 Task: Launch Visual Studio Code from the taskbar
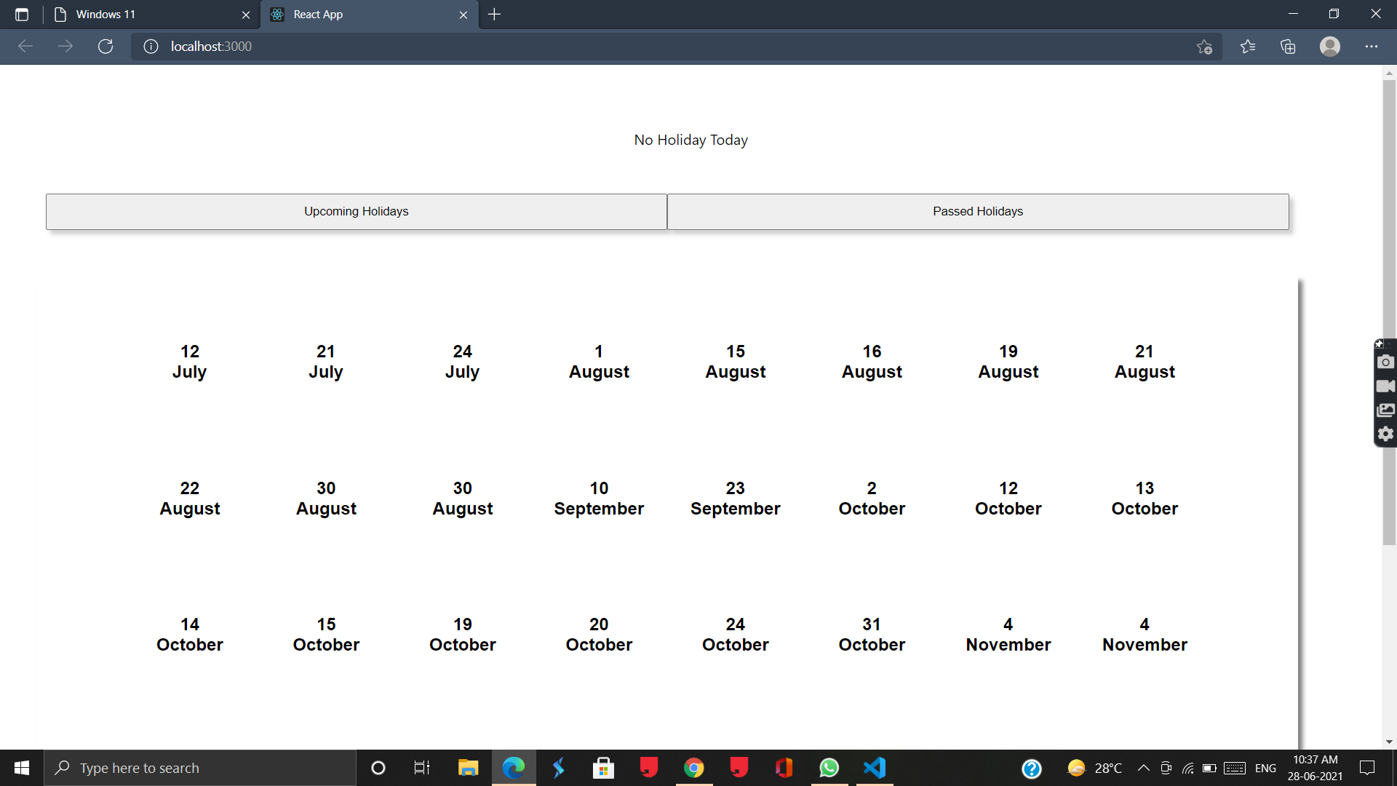874,768
